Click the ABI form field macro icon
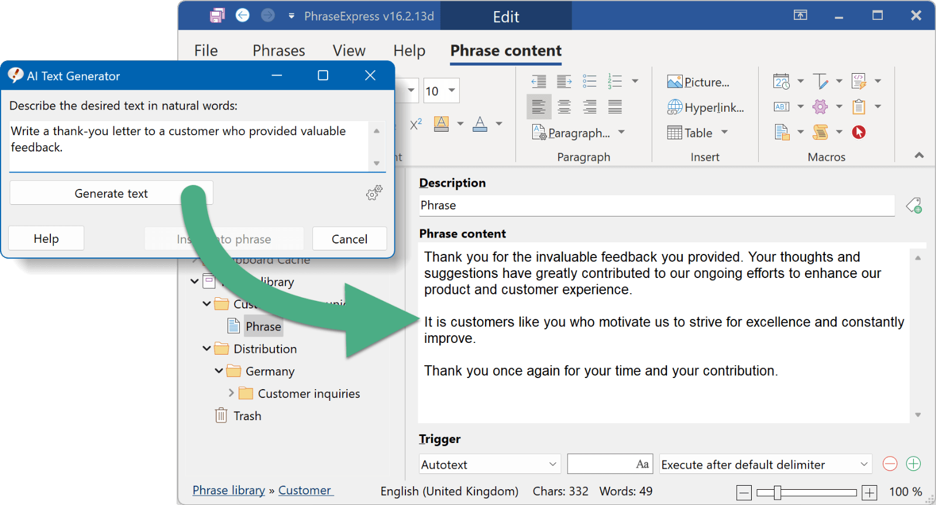 (782, 107)
